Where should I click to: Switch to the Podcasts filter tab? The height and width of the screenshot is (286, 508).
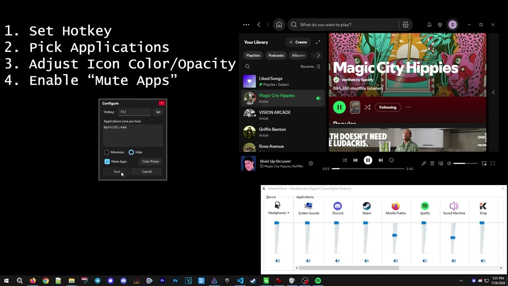276,56
